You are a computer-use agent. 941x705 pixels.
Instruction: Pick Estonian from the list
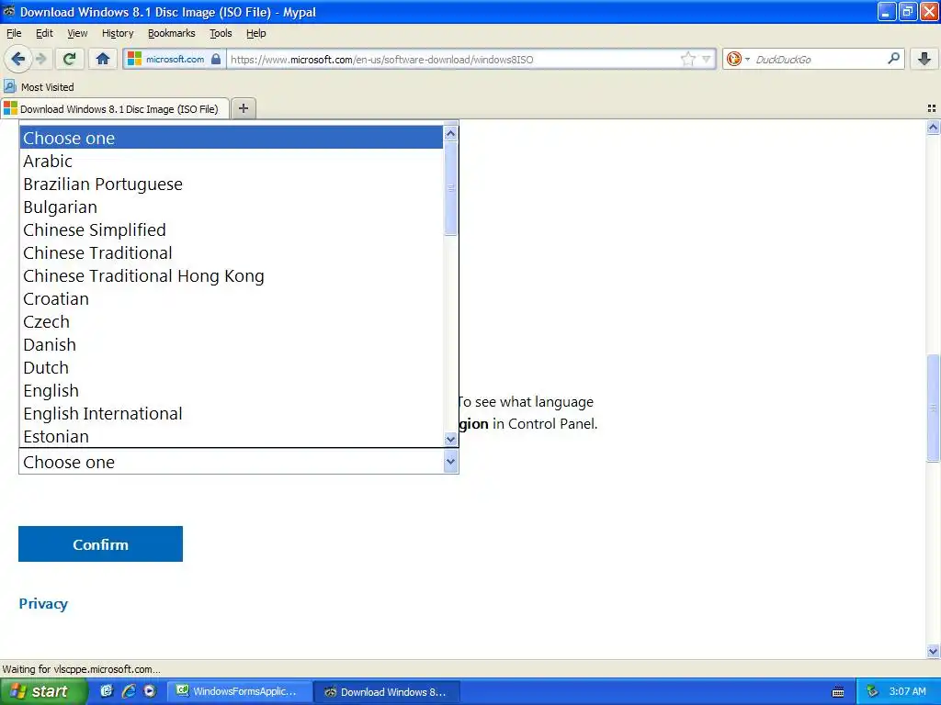click(x=232, y=436)
